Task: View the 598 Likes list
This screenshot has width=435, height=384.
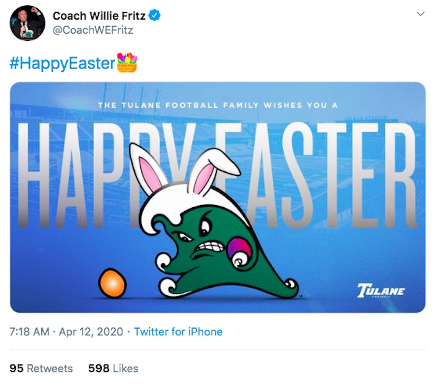Action: click(113, 368)
